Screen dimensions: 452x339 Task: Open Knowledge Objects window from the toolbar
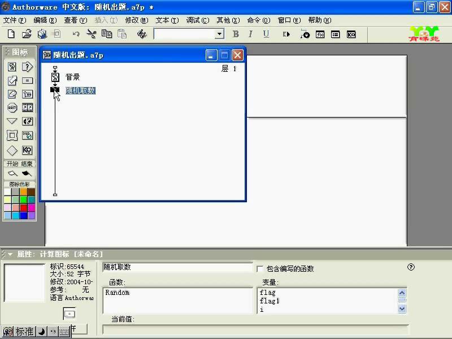point(351,34)
